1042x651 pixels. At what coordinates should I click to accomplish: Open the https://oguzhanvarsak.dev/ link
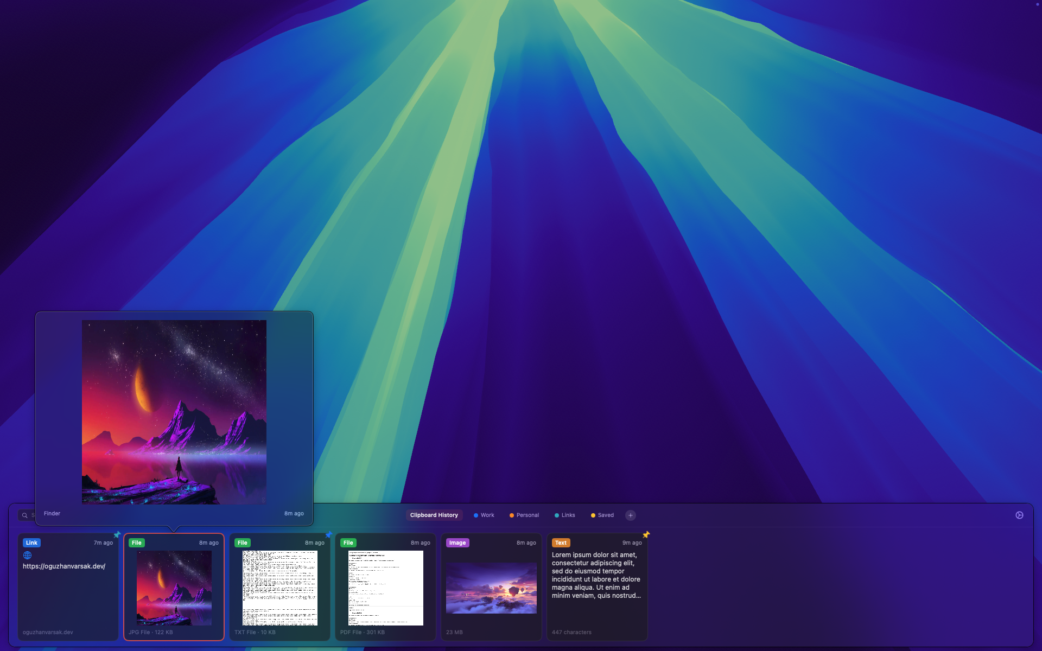click(x=63, y=566)
